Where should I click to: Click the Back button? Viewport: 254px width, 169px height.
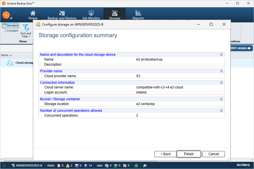click(166, 154)
